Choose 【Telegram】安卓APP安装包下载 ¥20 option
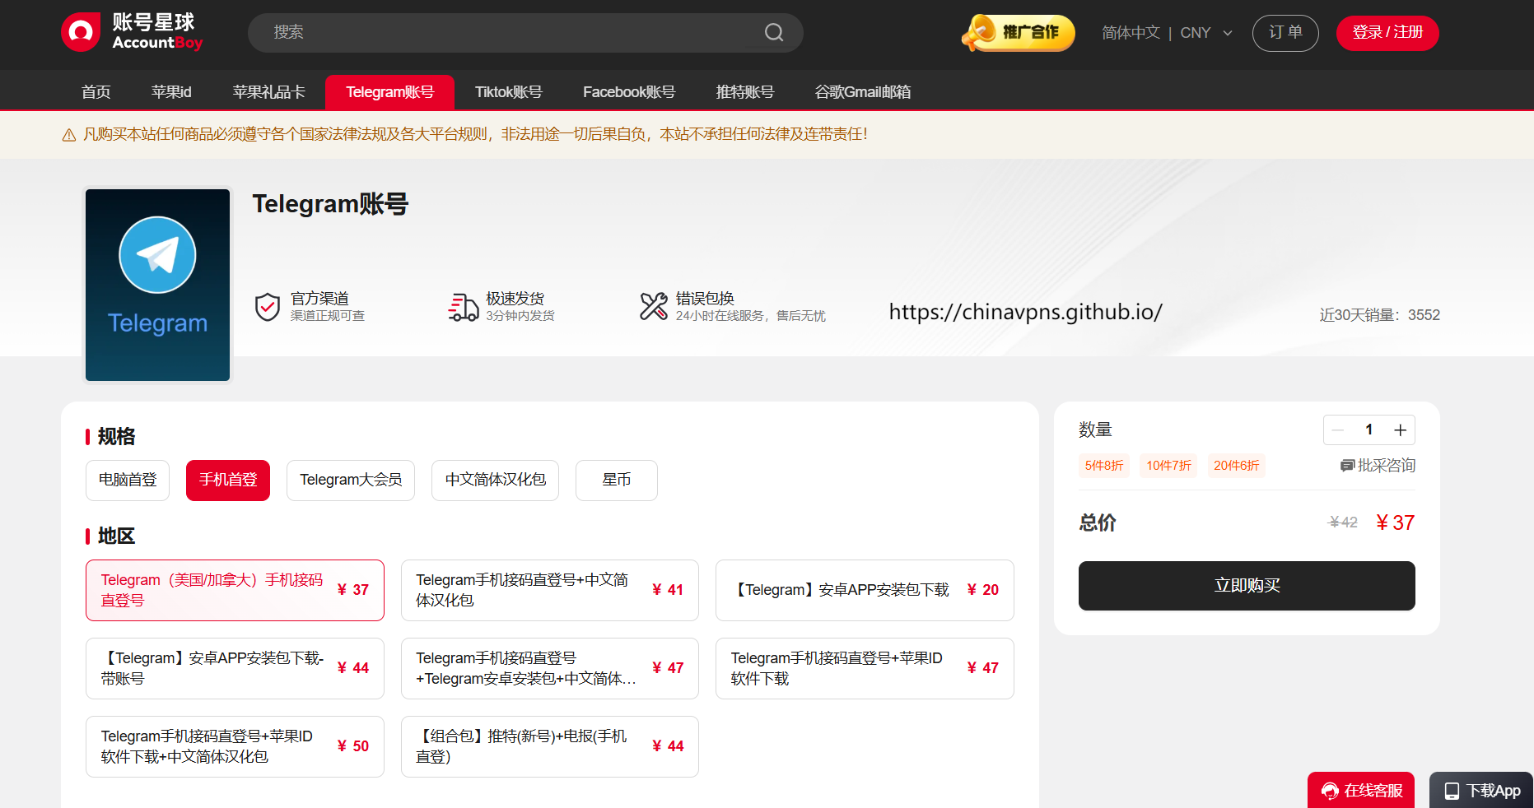Viewport: 1534px width, 808px height. click(x=865, y=590)
